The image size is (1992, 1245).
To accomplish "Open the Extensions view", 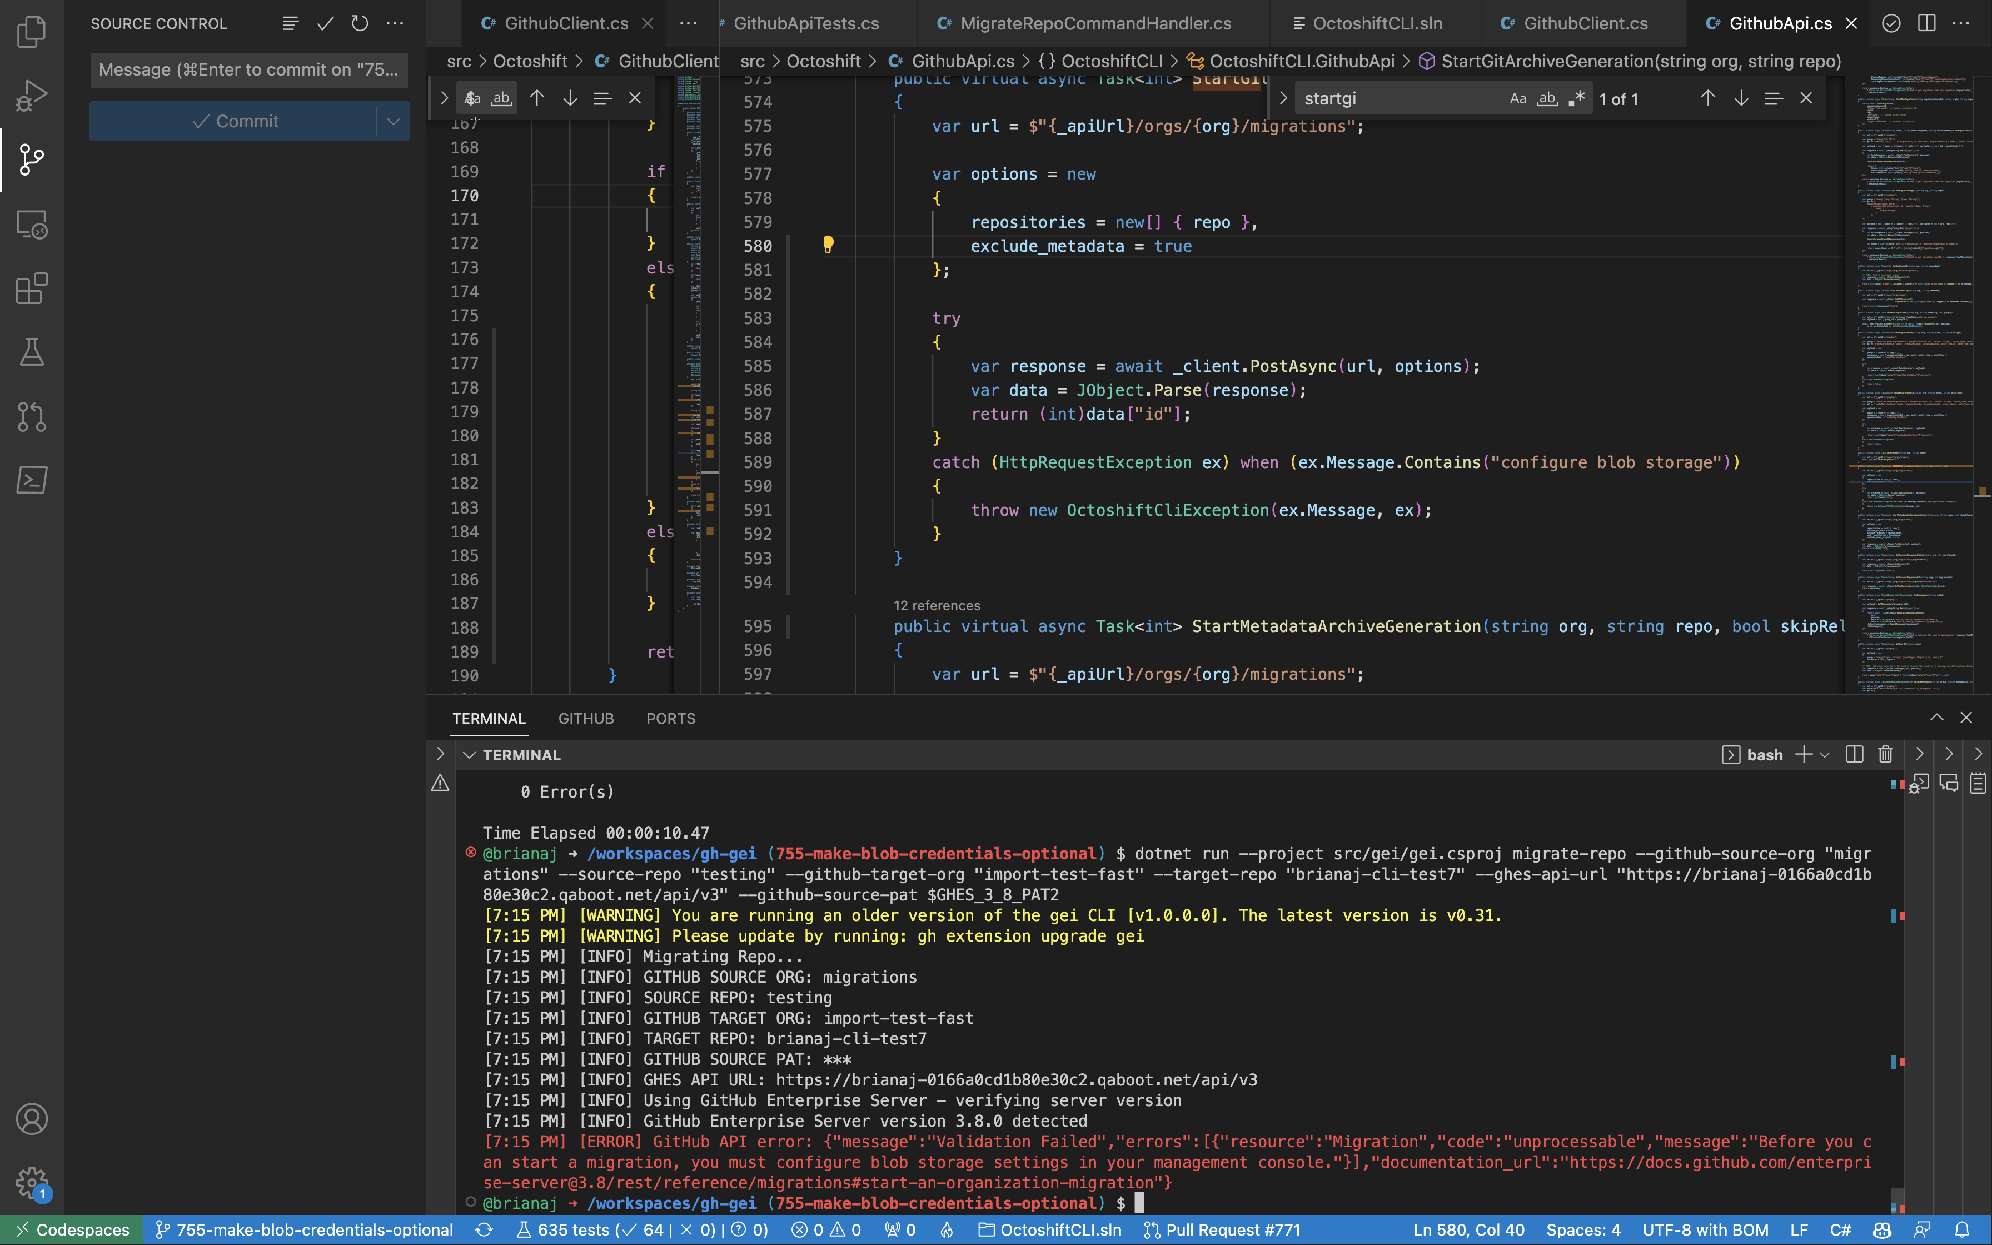I will pos(31,288).
